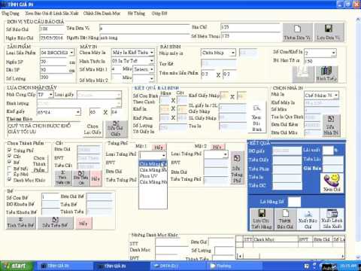
Task: Click the Xuất Báo Giá export icon
Action: pos(308,219)
